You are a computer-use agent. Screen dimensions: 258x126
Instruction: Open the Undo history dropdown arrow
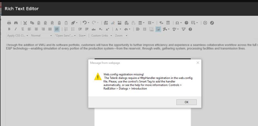point(88,23)
